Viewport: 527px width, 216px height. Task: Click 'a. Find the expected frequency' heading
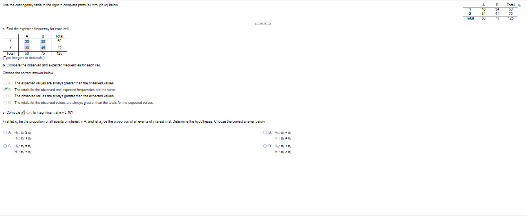[x=36, y=29]
